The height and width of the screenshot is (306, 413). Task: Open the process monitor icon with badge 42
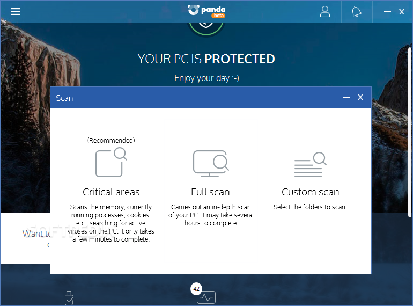click(x=206, y=297)
